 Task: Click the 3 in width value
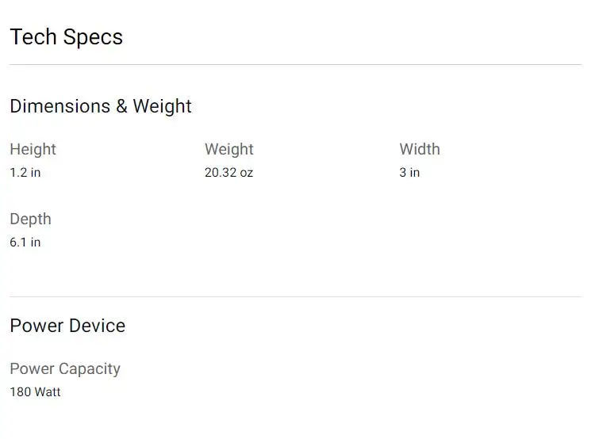click(x=409, y=173)
